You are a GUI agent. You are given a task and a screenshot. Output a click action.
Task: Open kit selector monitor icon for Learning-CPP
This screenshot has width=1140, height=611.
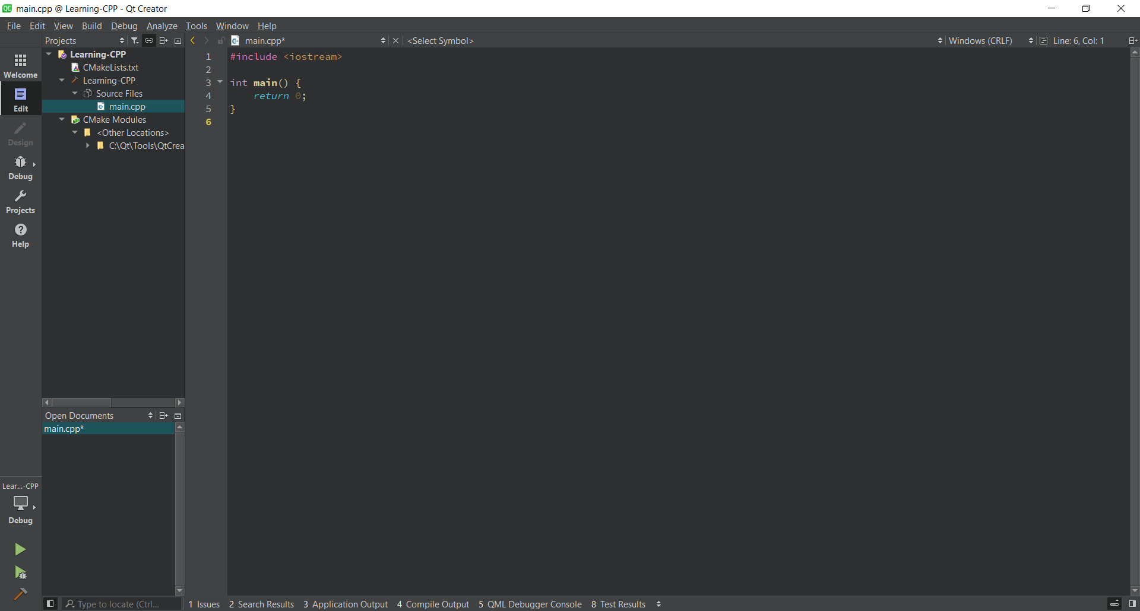click(21, 503)
